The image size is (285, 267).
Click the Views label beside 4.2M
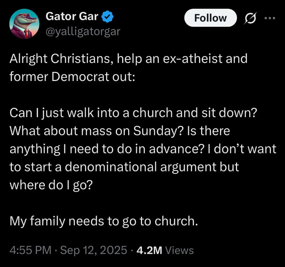(x=180, y=250)
